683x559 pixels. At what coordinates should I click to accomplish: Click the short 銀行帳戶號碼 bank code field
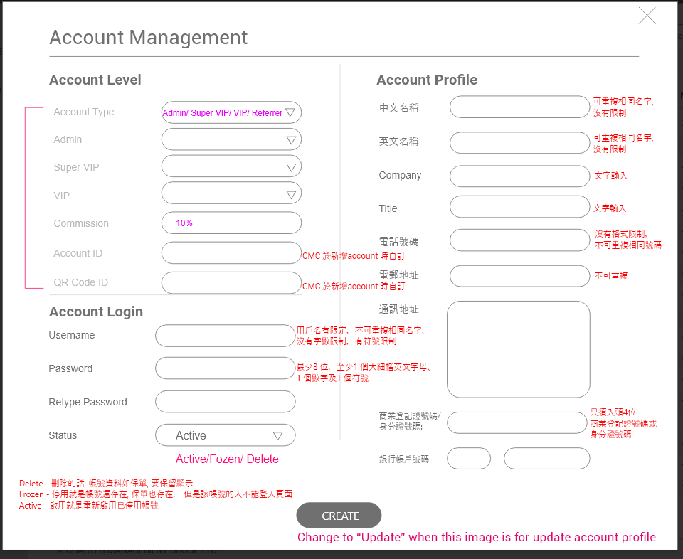tap(469, 459)
